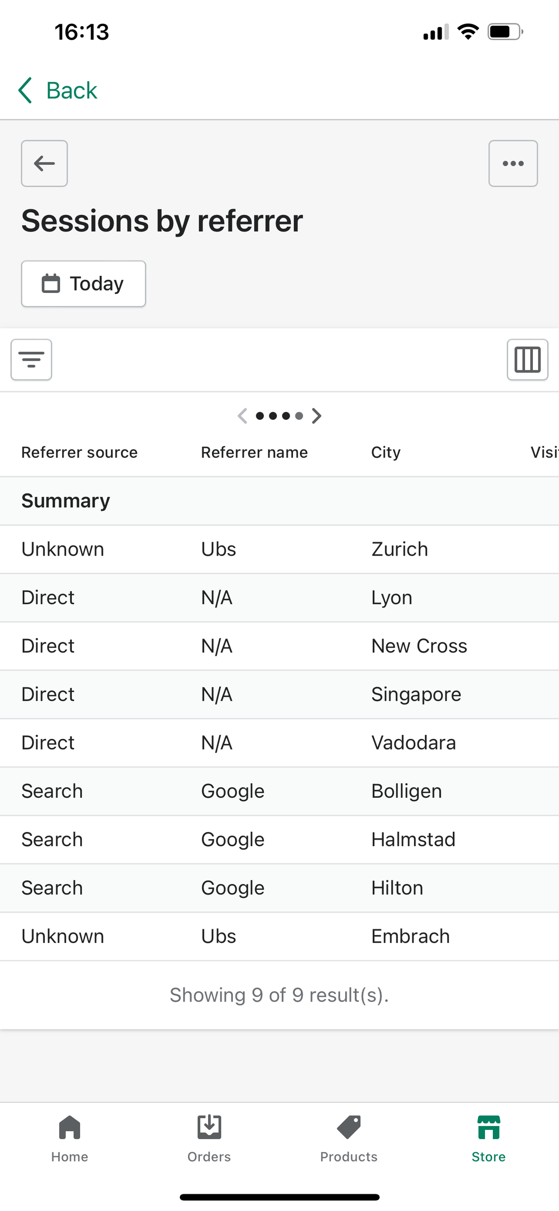Open the edit columns icon

click(527, 360)
